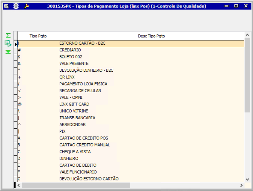Screen dimensions: 253x191
Task: Click horizontal scrollbar left arrow
Action: click(x=19, y=185)
